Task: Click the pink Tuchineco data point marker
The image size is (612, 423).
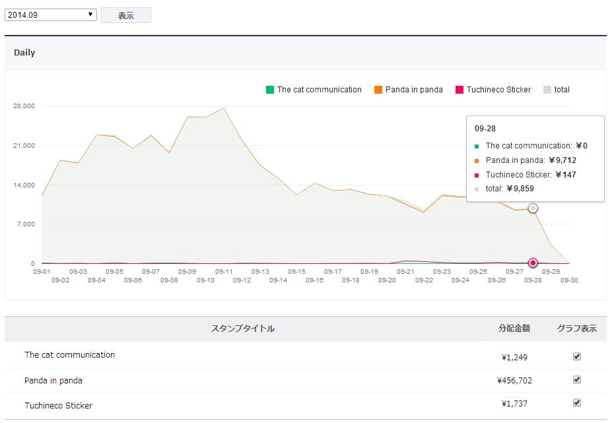Action: click(533, 263)
